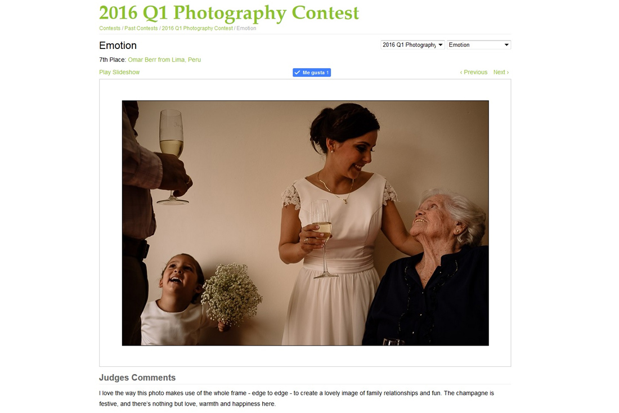Click the arrow of the 2016 Q1 dropdown

point(441,45)
